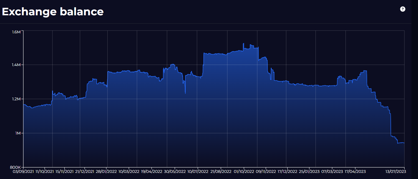418x179 pixels.
Task: Select the 28/01/2022 date label
Action: click(107, 171)
